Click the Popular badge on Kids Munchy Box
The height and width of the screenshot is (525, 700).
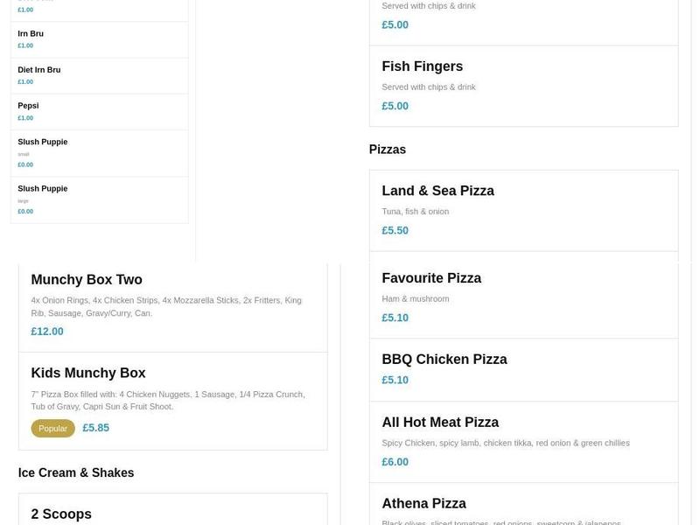pyautogui.click(x=52, y=428)
